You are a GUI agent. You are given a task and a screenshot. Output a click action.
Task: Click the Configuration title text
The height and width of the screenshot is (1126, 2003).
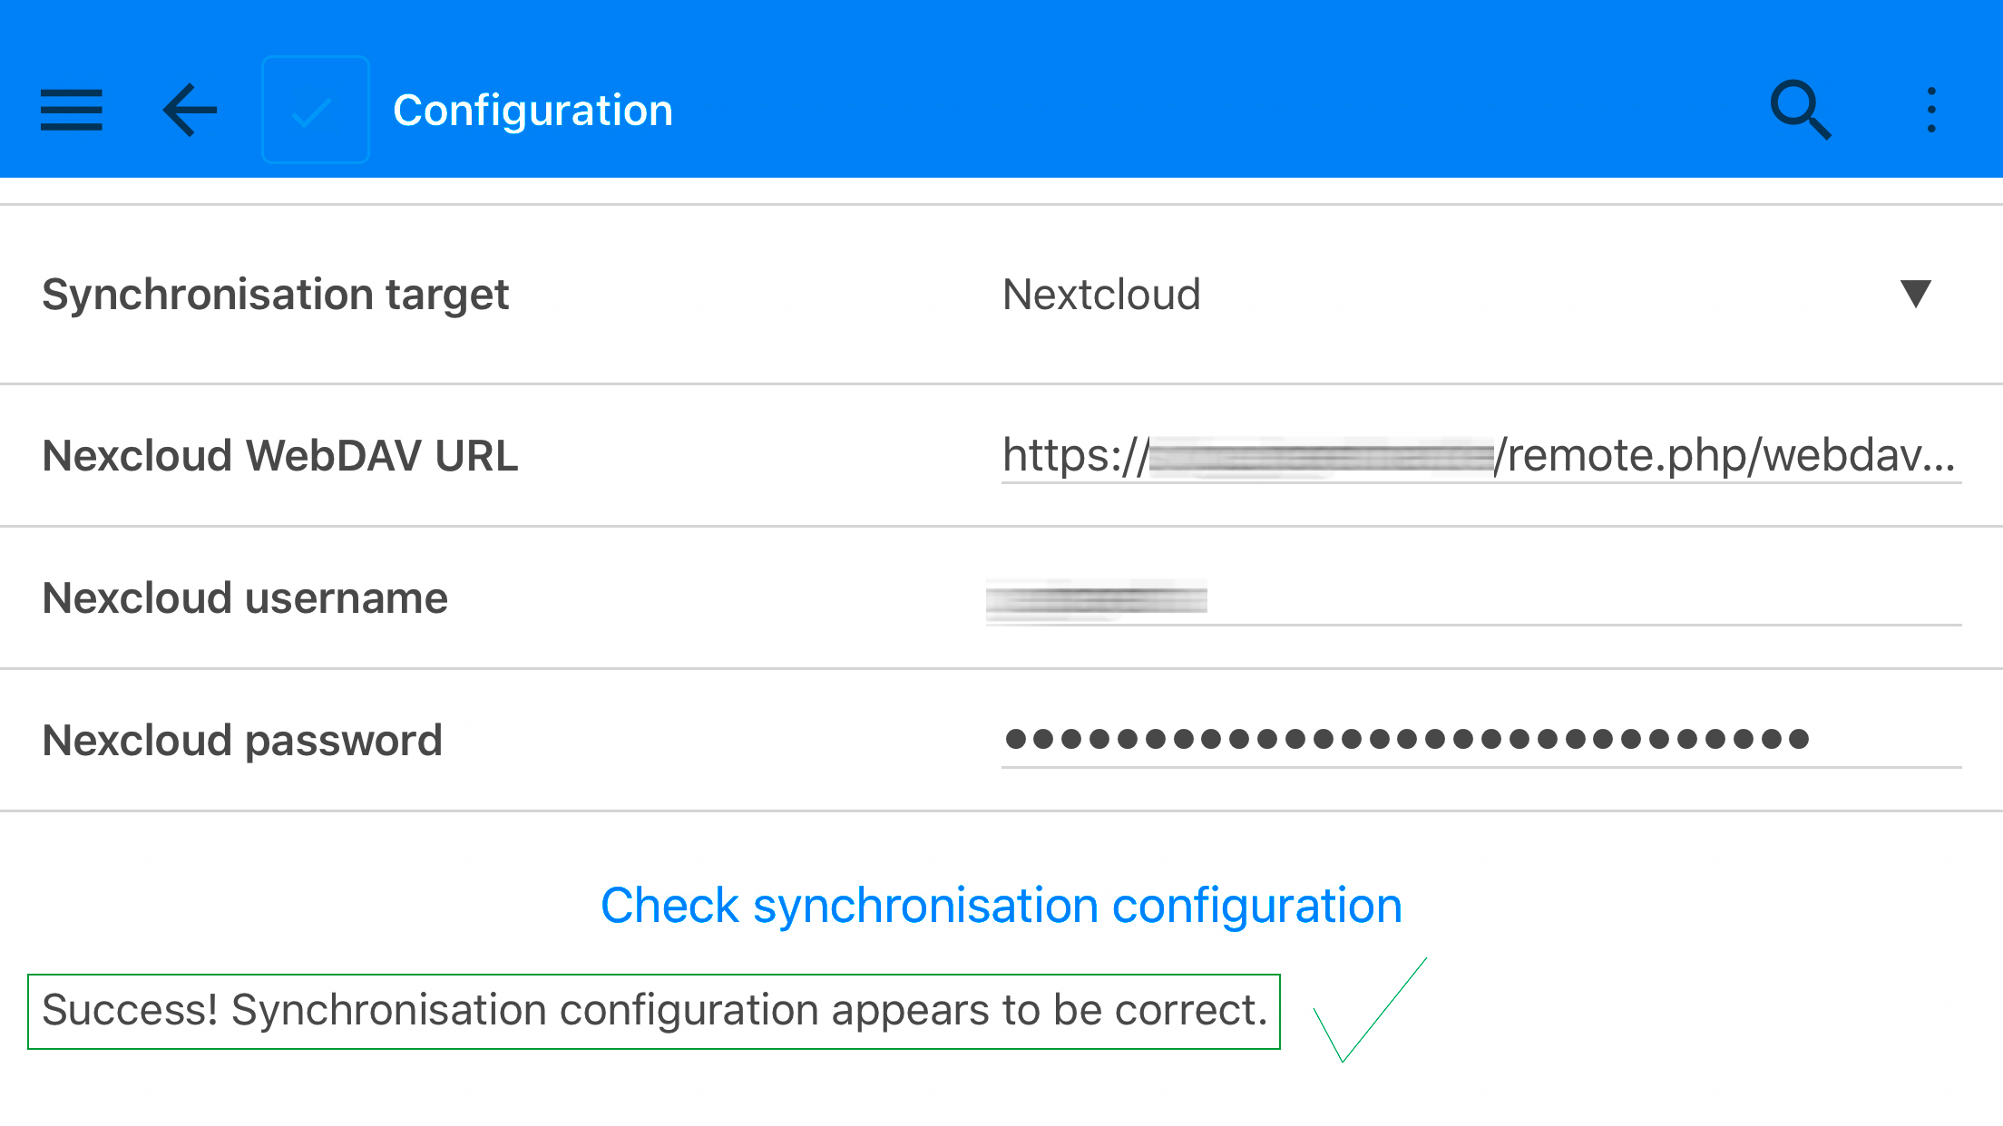click(533, 109)
